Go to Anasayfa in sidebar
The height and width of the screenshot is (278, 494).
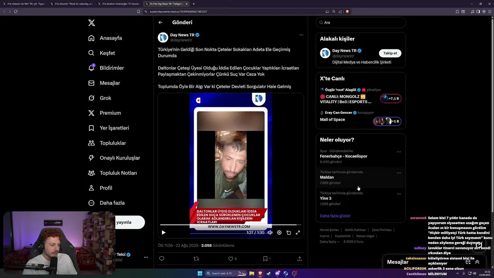(105, 38)
